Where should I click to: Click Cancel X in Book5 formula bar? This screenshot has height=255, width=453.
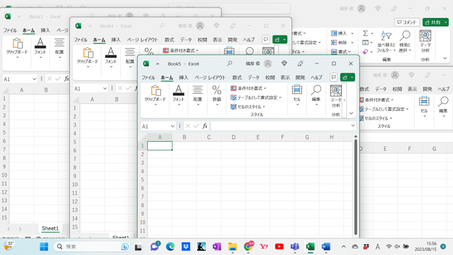click(188, 126)
